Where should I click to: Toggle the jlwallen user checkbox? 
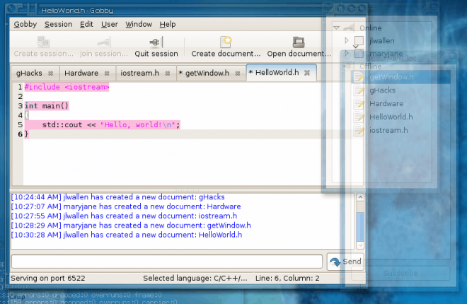[359, 41]
